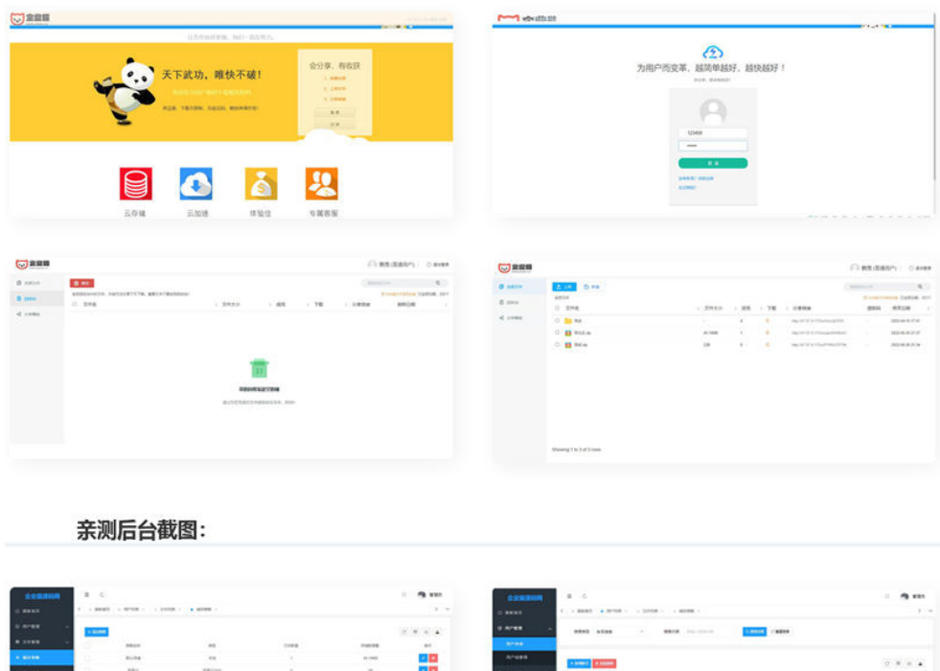Open the search type dropdown in right admin panel
Image resolution: width=940 pixels, height=671 pixels.
(x=620, y=632)
